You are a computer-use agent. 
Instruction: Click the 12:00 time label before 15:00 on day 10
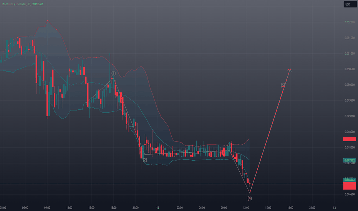tap(69, 208)
